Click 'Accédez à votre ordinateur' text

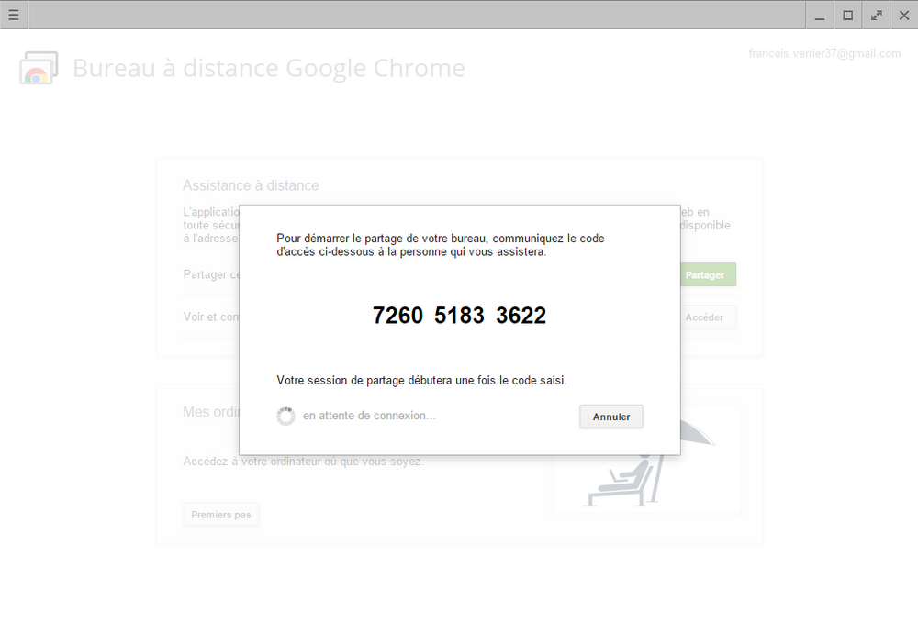[303, 461]
